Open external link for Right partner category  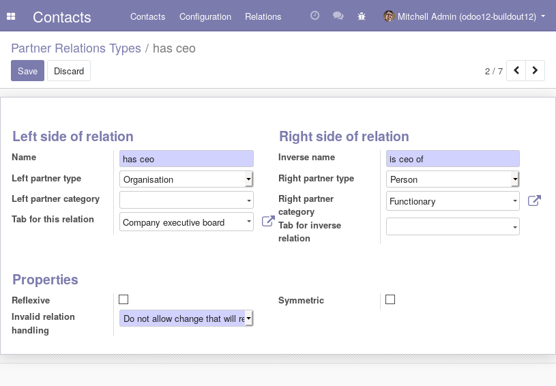point(535,201)
